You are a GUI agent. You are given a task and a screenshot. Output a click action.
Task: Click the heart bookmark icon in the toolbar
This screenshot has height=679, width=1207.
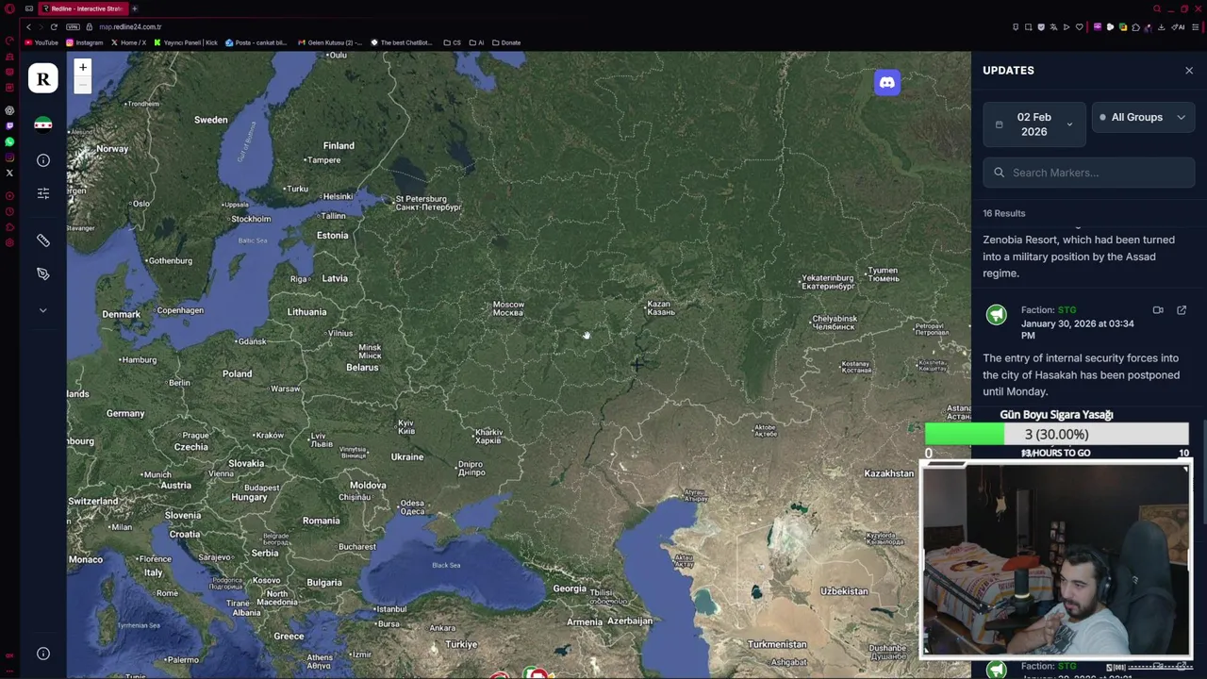pos(1080,26)
